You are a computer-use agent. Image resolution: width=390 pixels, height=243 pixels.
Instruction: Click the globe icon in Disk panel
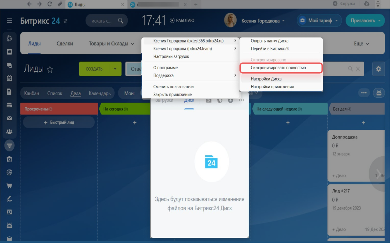[220, 100]
